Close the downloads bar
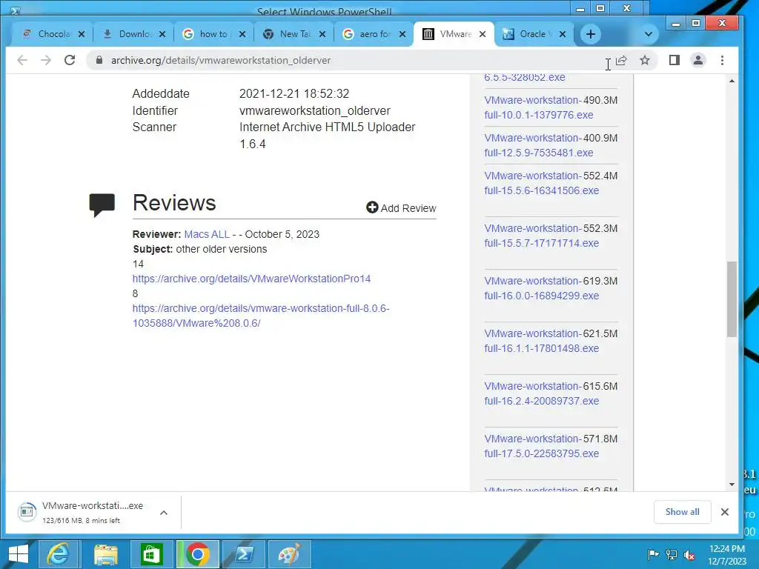The image size is (759, 569). tap(725, 512)
